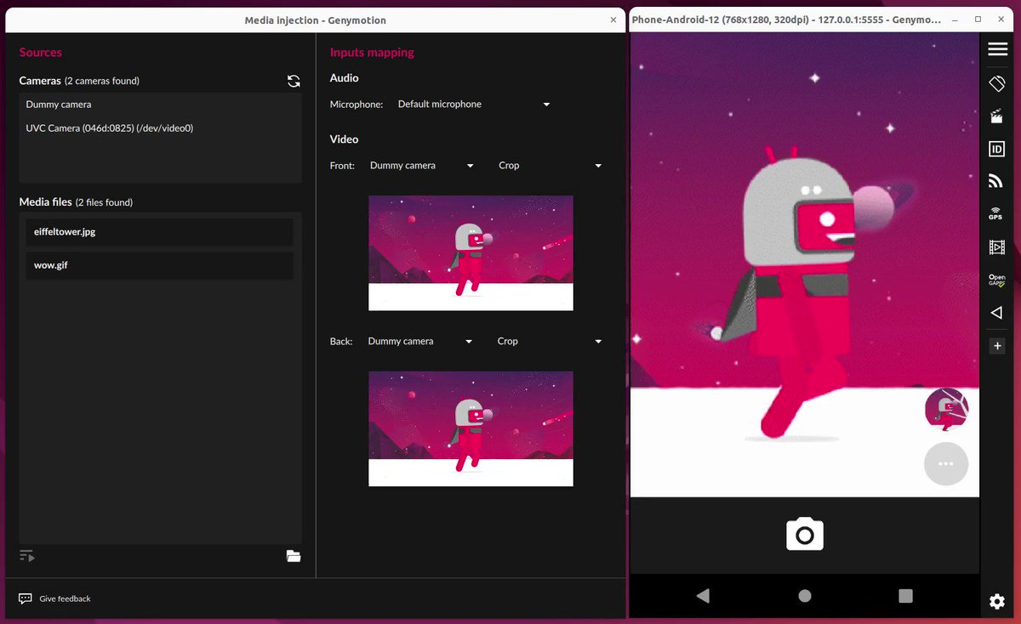
Task: Capture a photo with the shutter button
Action: (x=804, y=534)
